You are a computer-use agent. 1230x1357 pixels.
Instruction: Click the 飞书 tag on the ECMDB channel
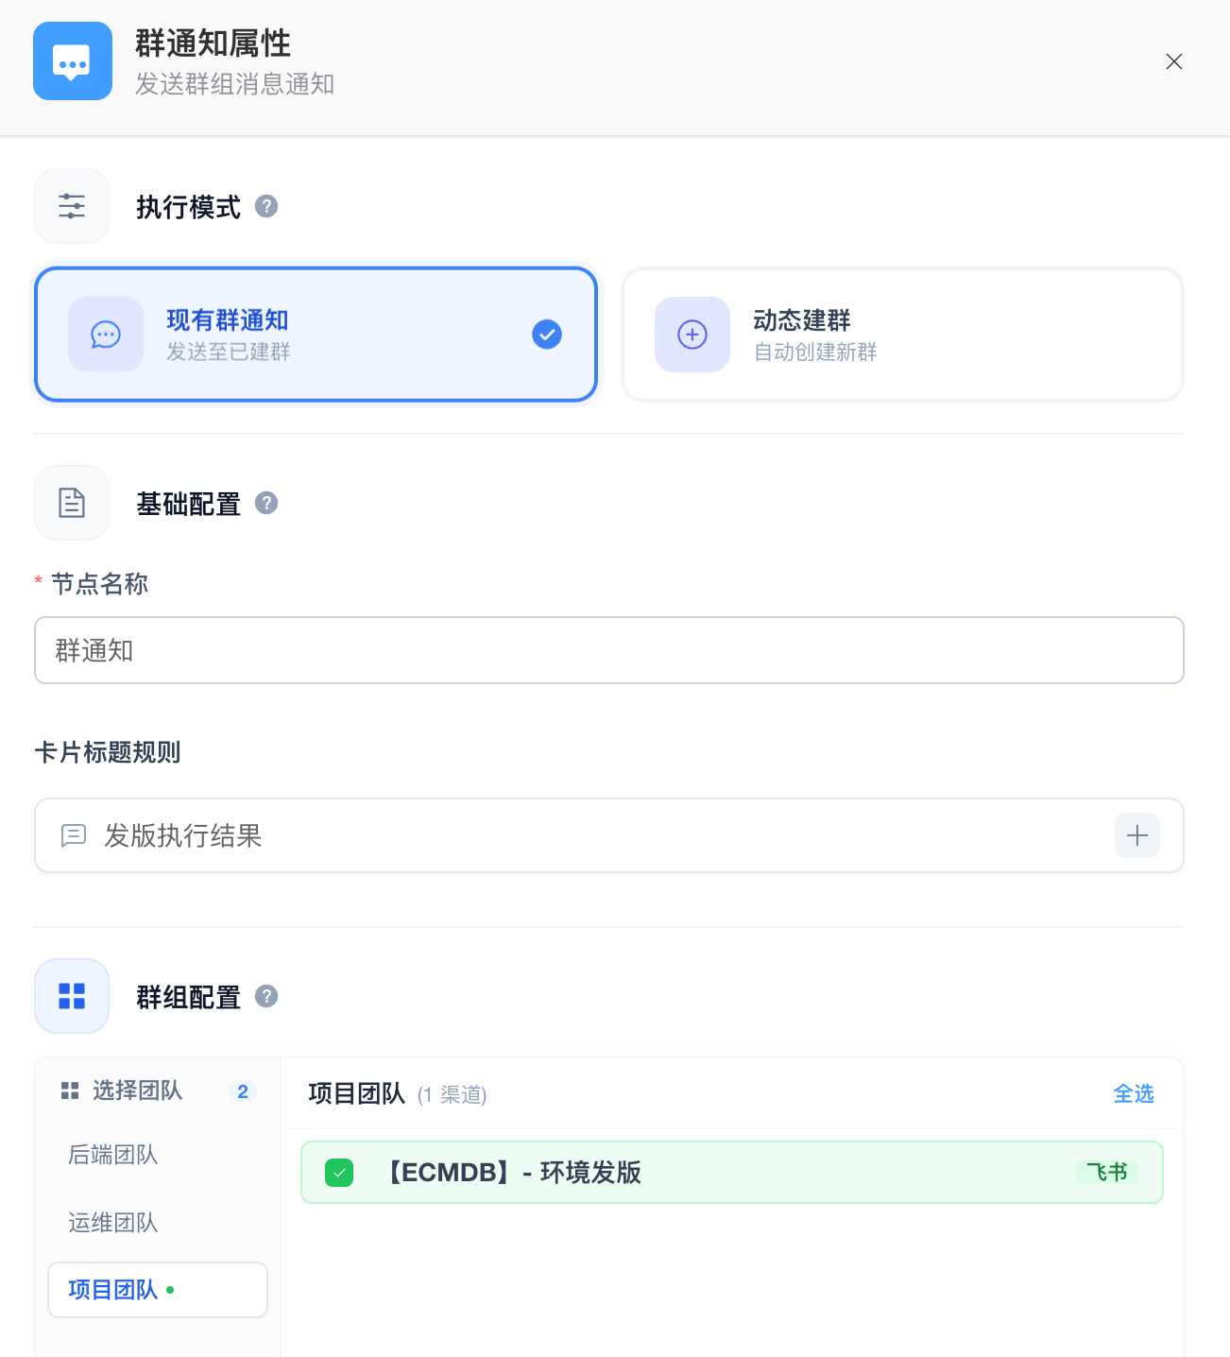click(x=1107, y=1172)
